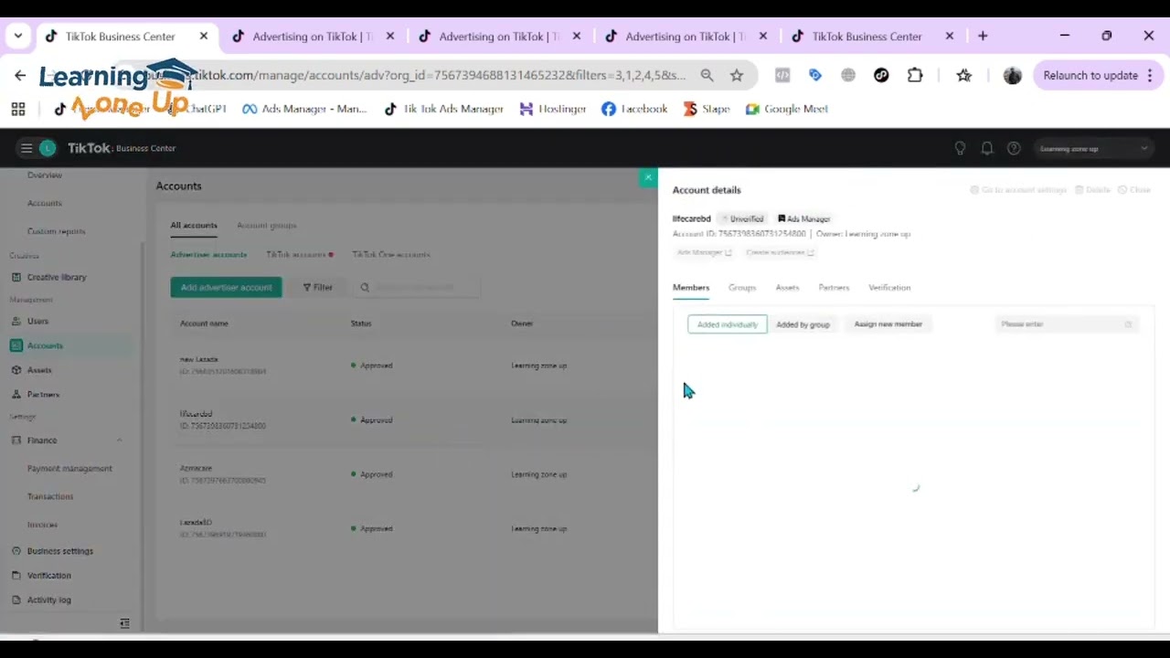Bookmark this page with the address bar star

(737, 76)
